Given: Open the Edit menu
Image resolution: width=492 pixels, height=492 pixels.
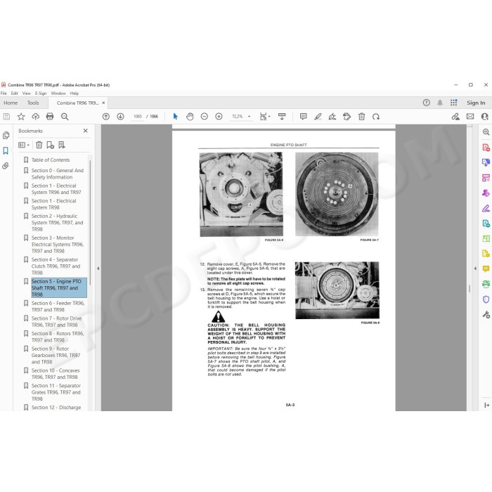Looking at the screenshot, I should click(15, 93).
